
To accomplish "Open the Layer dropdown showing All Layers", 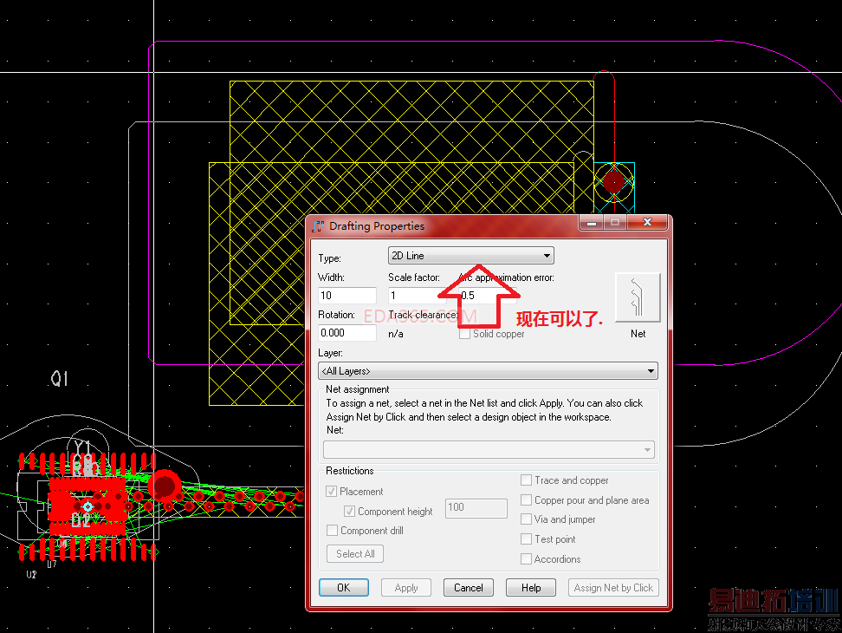I will pyautogui.click(x=488, y=371).
